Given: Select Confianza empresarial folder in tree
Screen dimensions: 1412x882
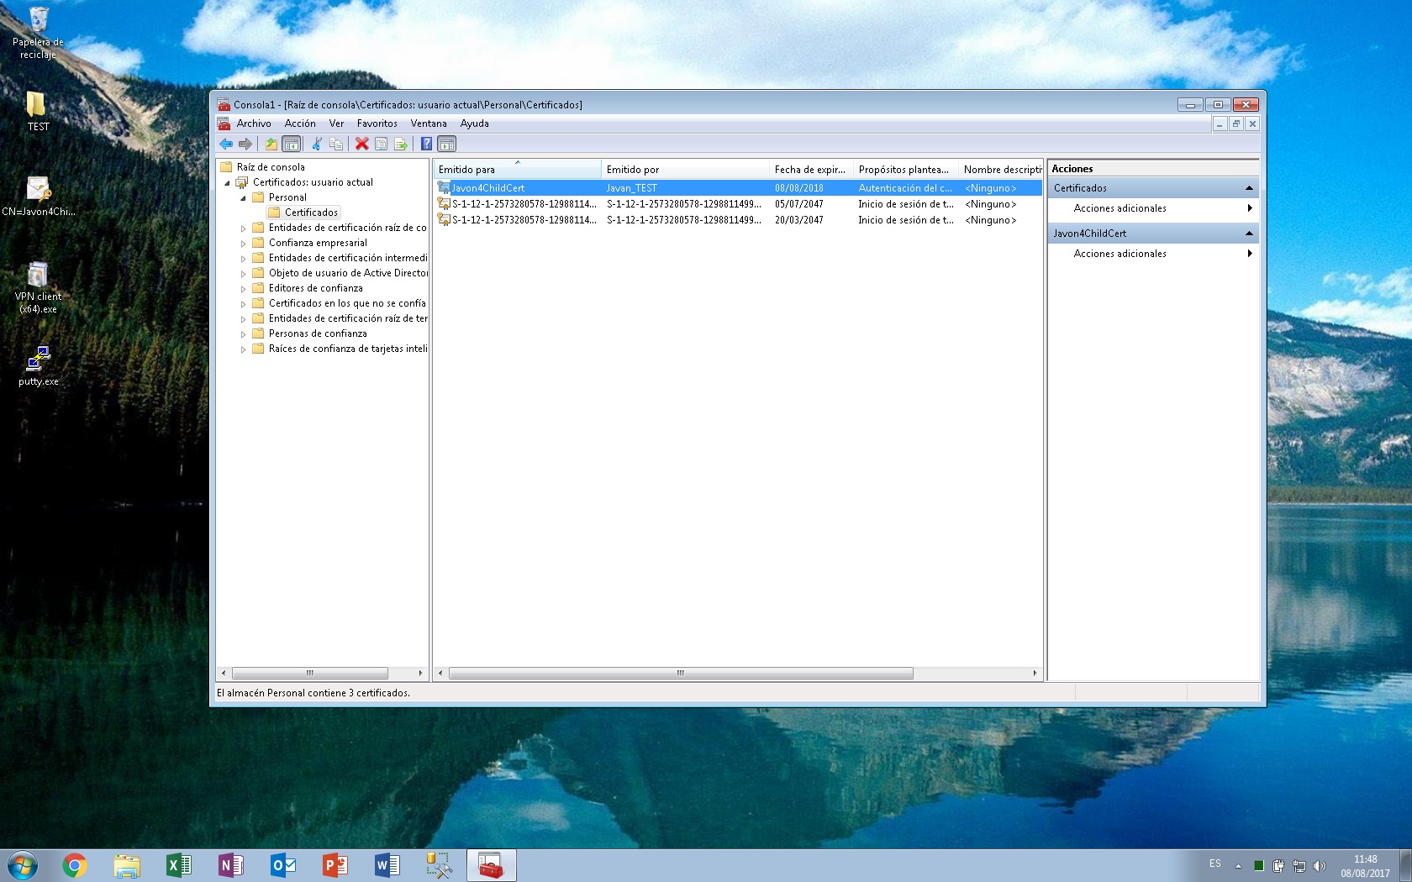Looking at the screenshot, I should [x=318, y=243].
